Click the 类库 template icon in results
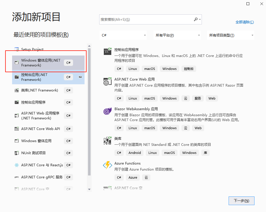266x212 pixels. (x=108, y=141)
